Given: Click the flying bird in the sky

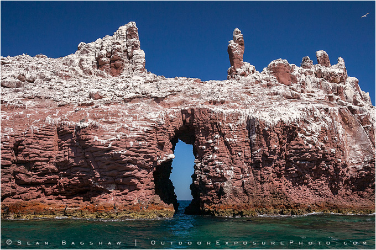Looking at the screenshot, I should (x=365, y=15).
